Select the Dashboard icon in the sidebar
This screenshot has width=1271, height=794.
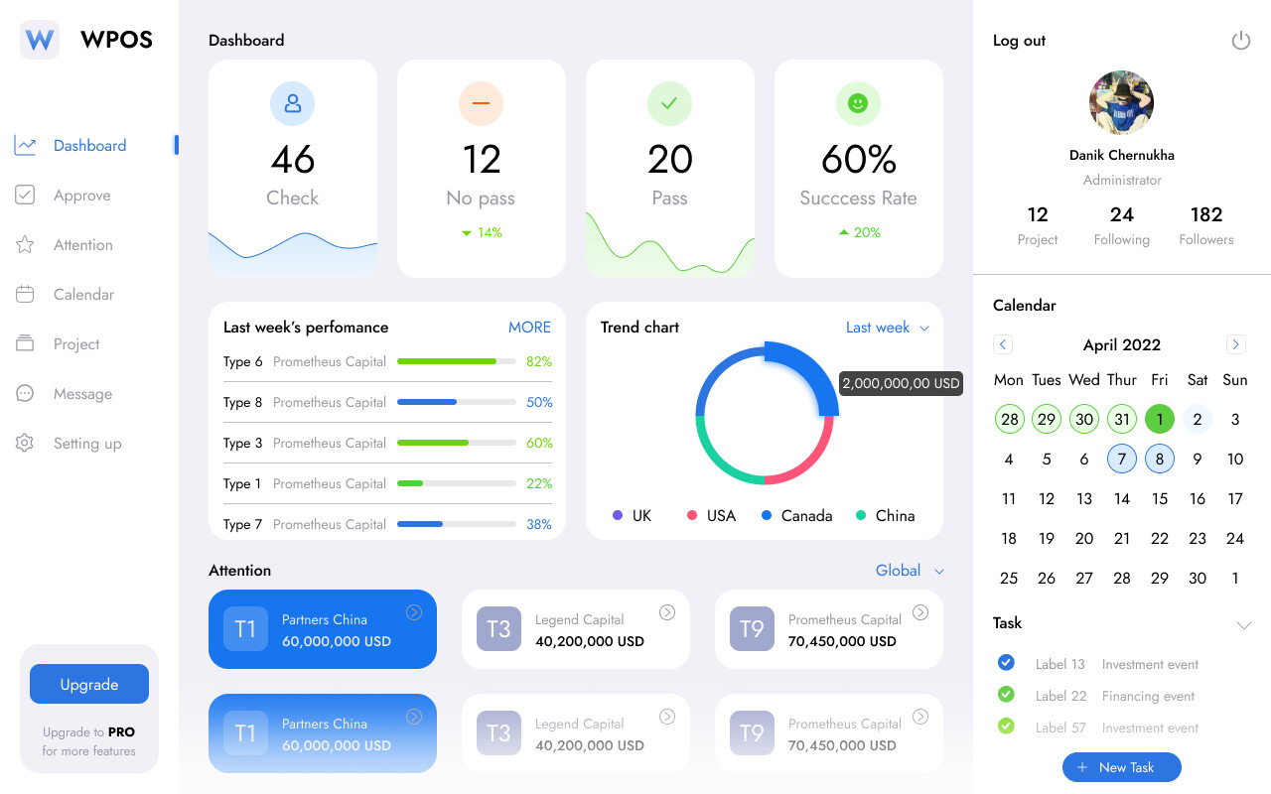point(24,145)
